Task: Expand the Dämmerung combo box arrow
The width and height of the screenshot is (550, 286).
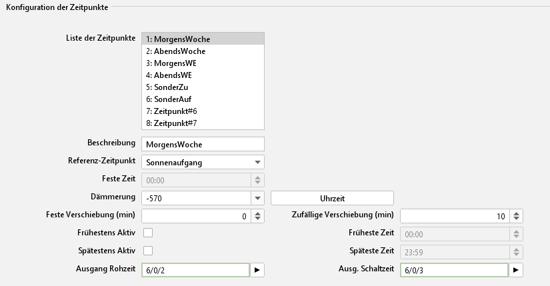Action: (x=257, y=198)
